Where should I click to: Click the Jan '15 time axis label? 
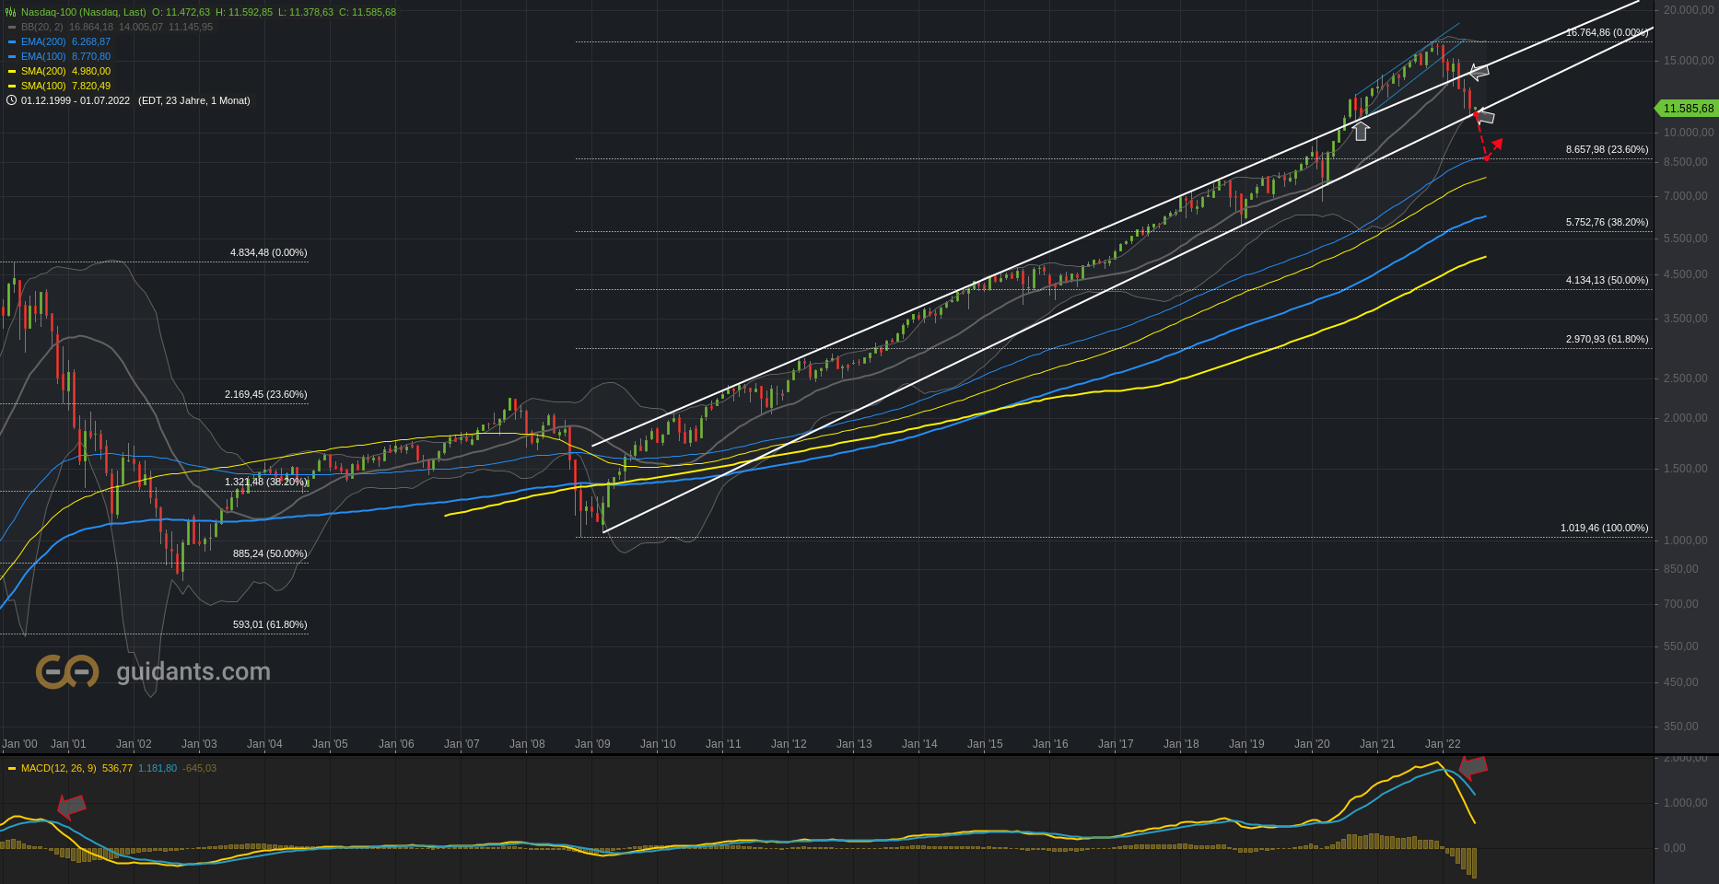pos(985,744)
